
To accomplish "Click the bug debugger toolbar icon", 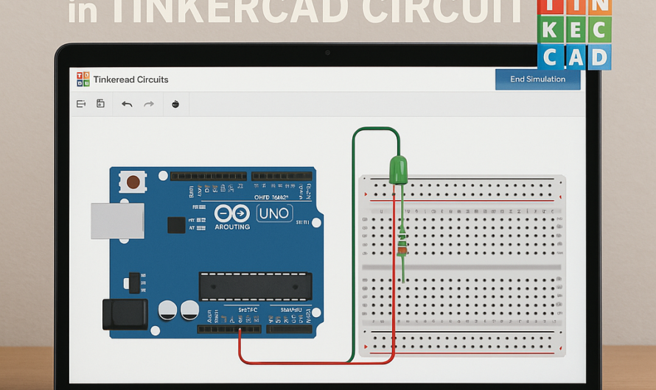I will [175, 104].
